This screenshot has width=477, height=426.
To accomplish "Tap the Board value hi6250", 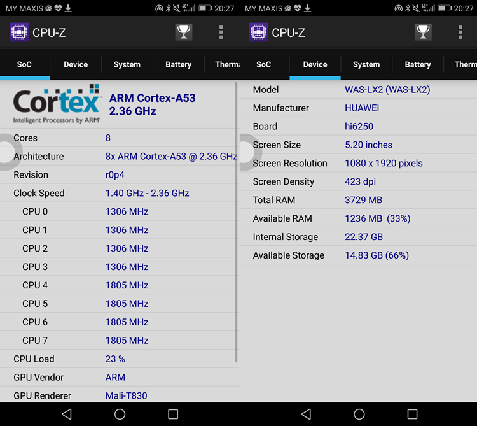I will coord(359,126).
